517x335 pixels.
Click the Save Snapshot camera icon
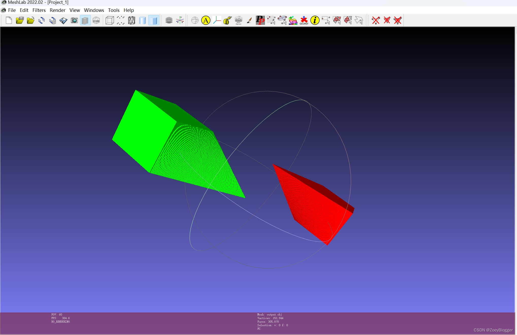[74, 20]
